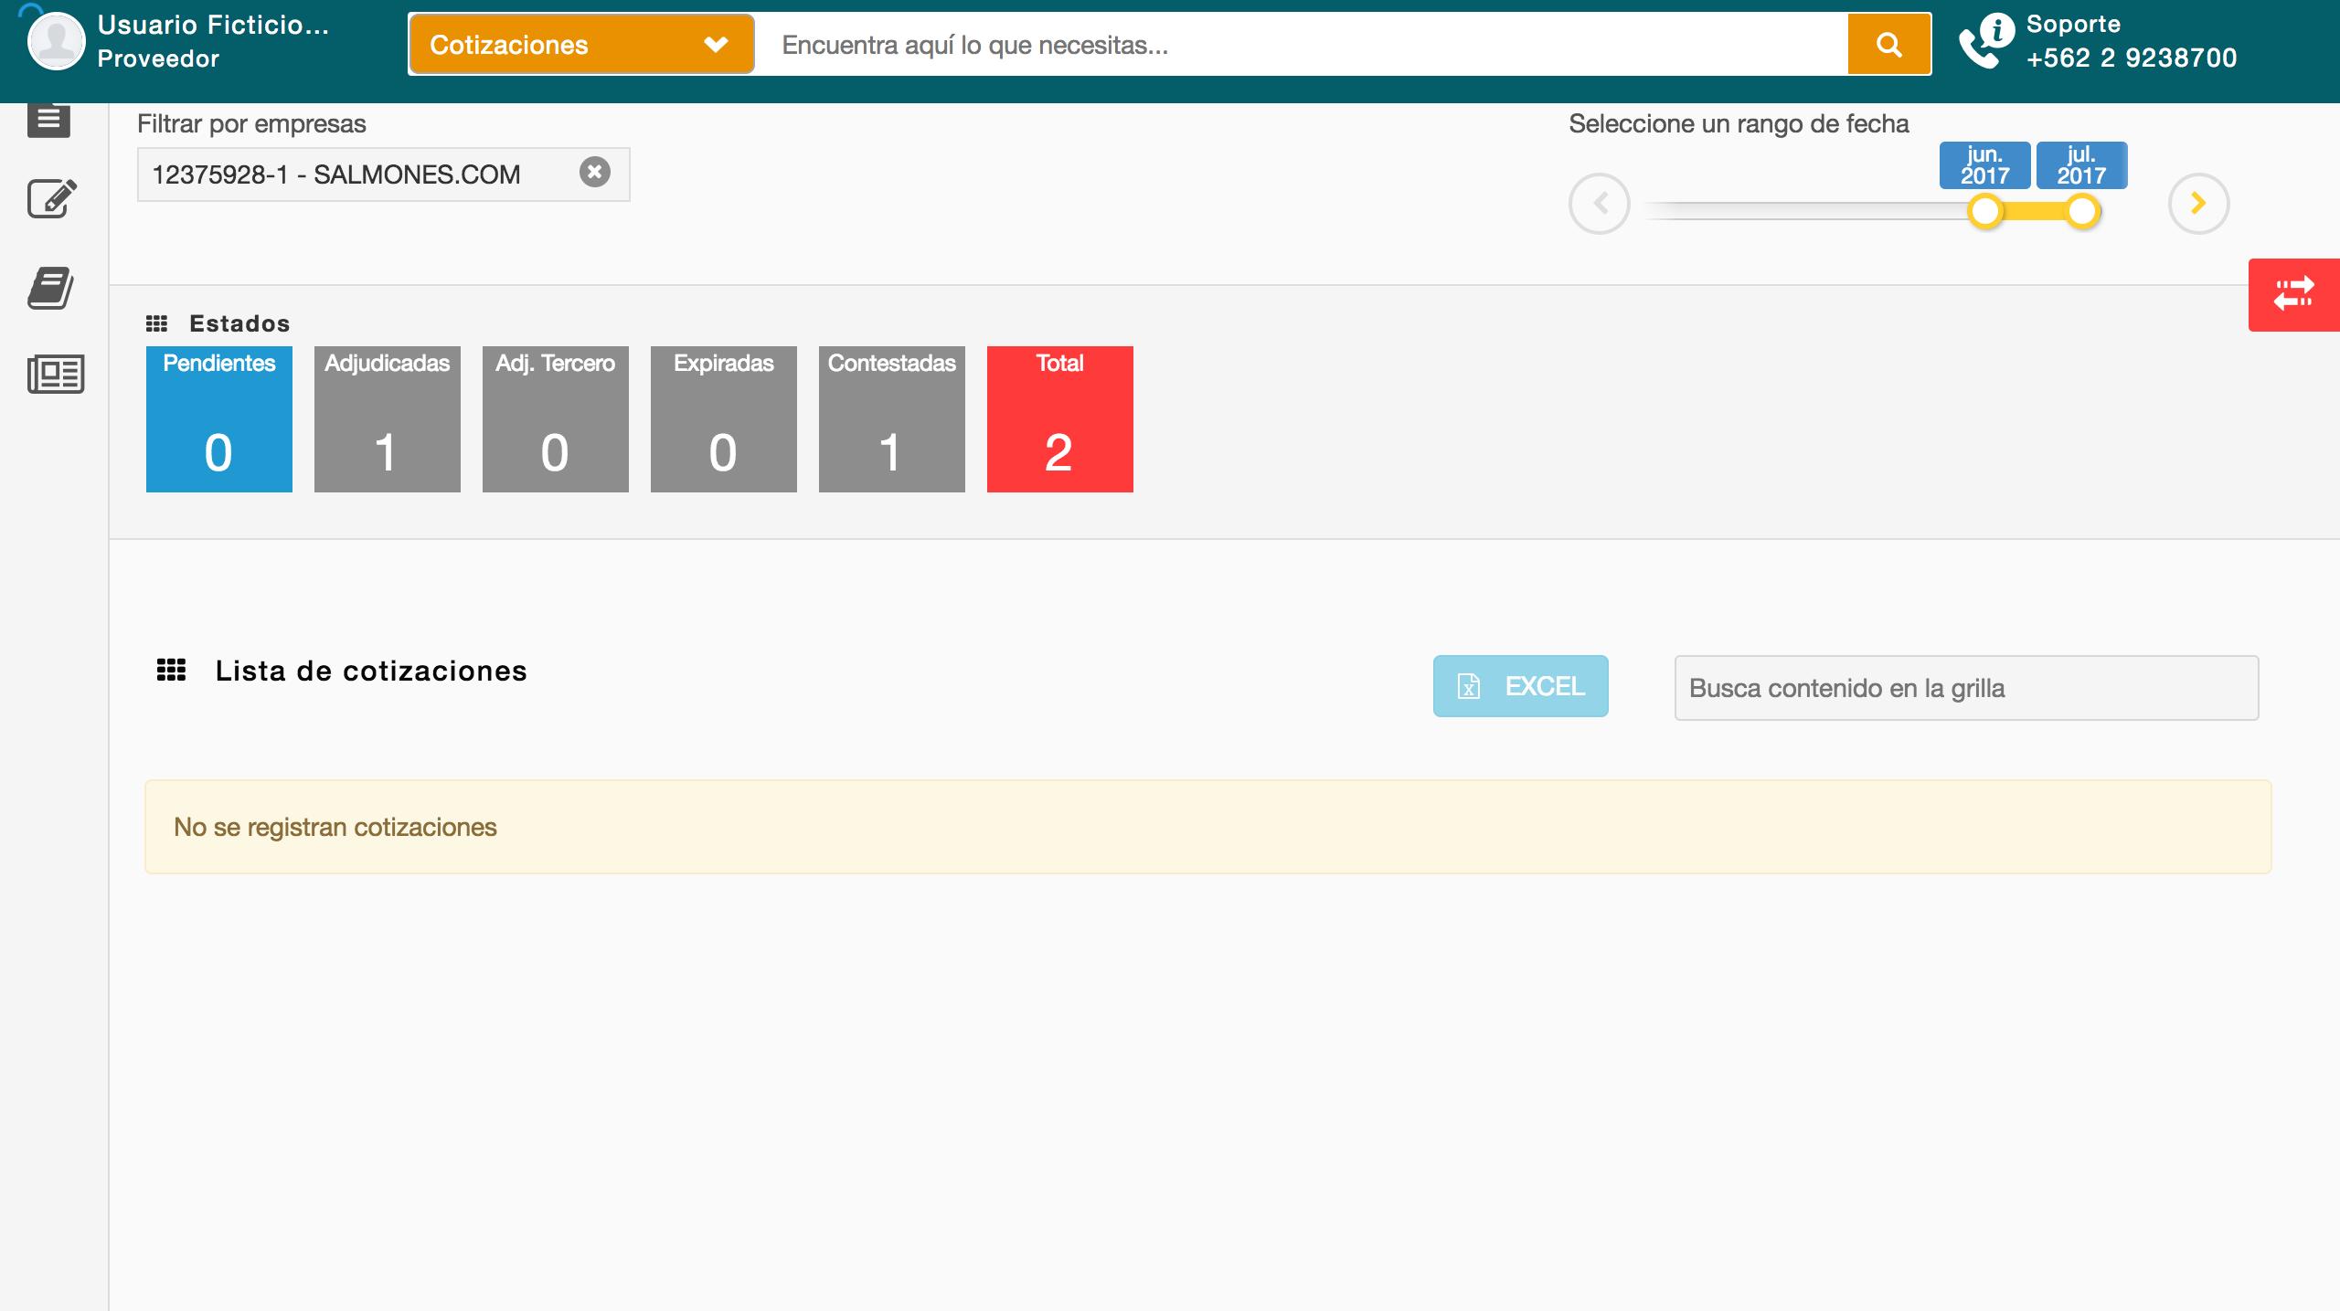Click the main top search input
Screen dimensions: 2340x1311
point(1307,45)
